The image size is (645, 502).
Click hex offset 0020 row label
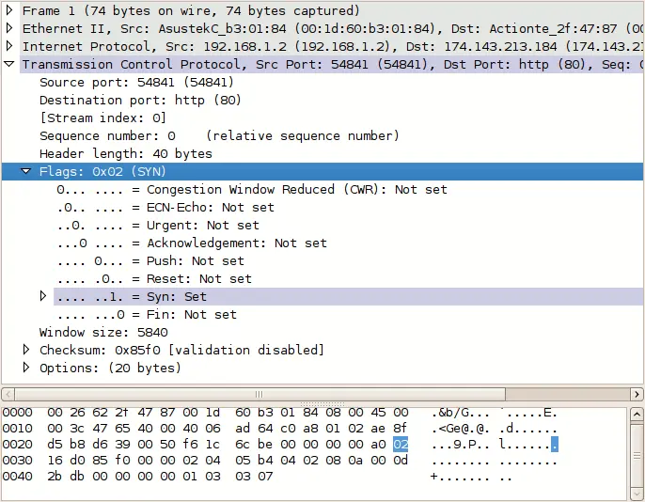click(x=17, y=445)
